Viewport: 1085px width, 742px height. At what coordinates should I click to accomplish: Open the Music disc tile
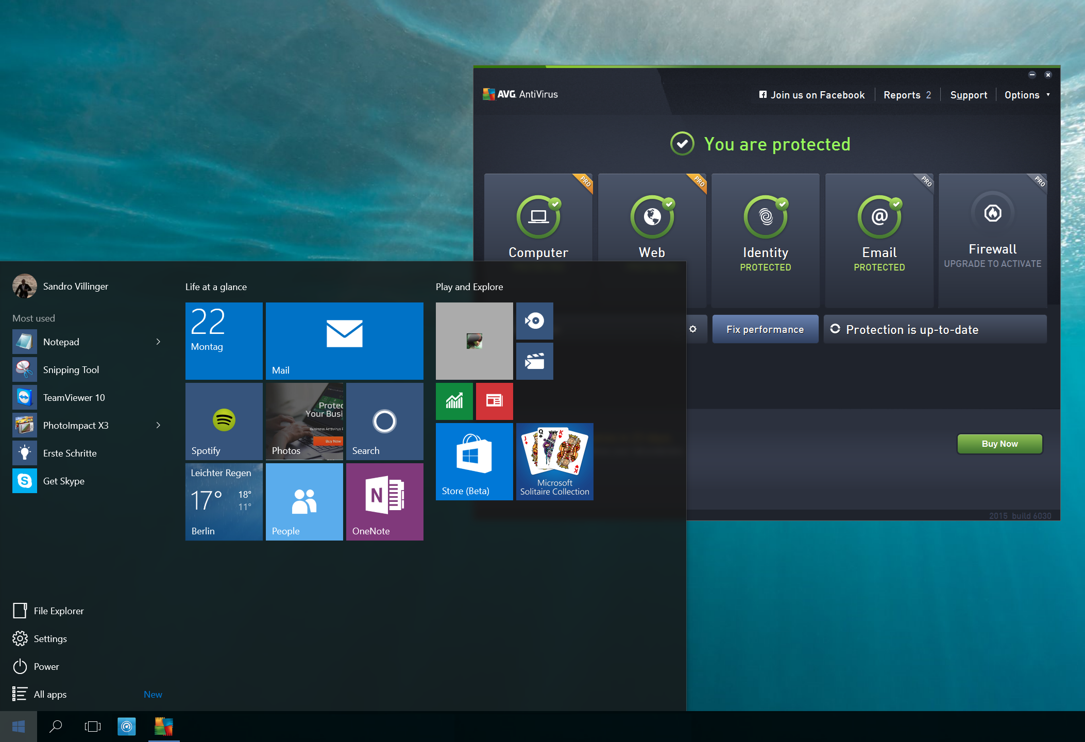coord(535,321)
